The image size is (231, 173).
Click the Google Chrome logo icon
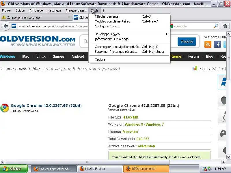pyautogui.click(x=5, y=108)
